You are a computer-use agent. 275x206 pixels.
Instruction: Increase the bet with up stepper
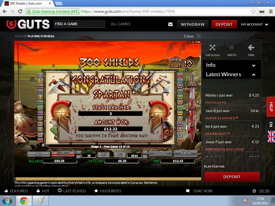(x=145, y=152)
